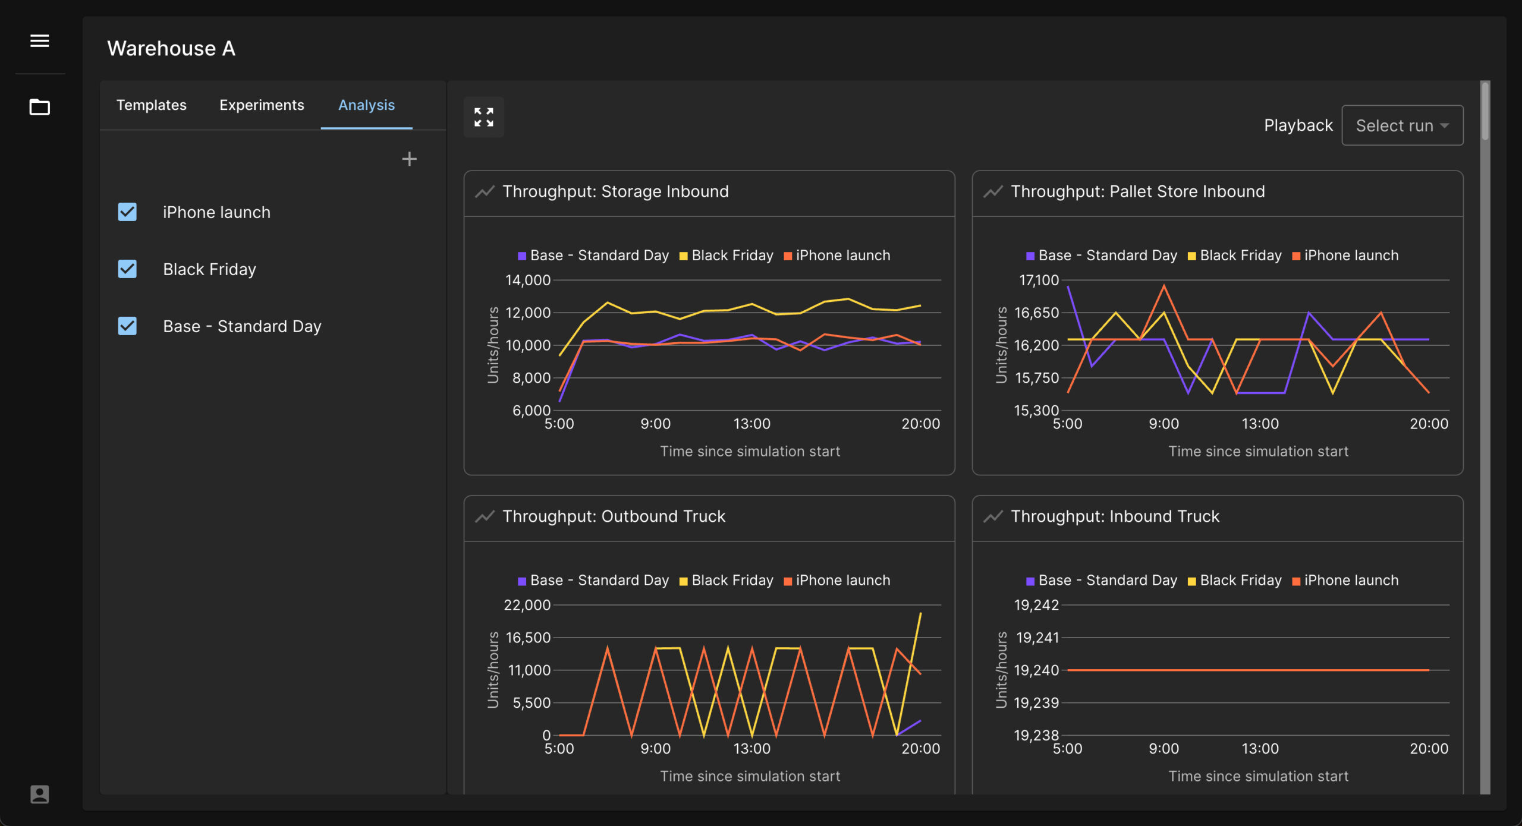This screenshot has height=826, width=1522.
Task: Toggle iPhone launch legend in Outbound Truck chart
Action: [837, 581]
